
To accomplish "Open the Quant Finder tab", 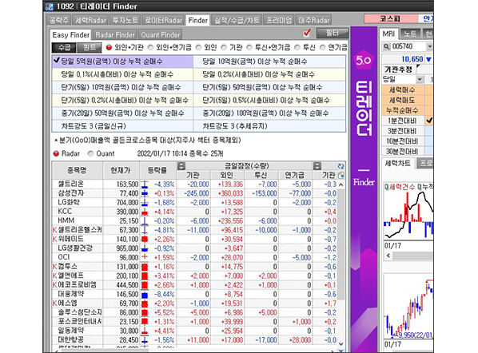I will click(x=161, y=35).
